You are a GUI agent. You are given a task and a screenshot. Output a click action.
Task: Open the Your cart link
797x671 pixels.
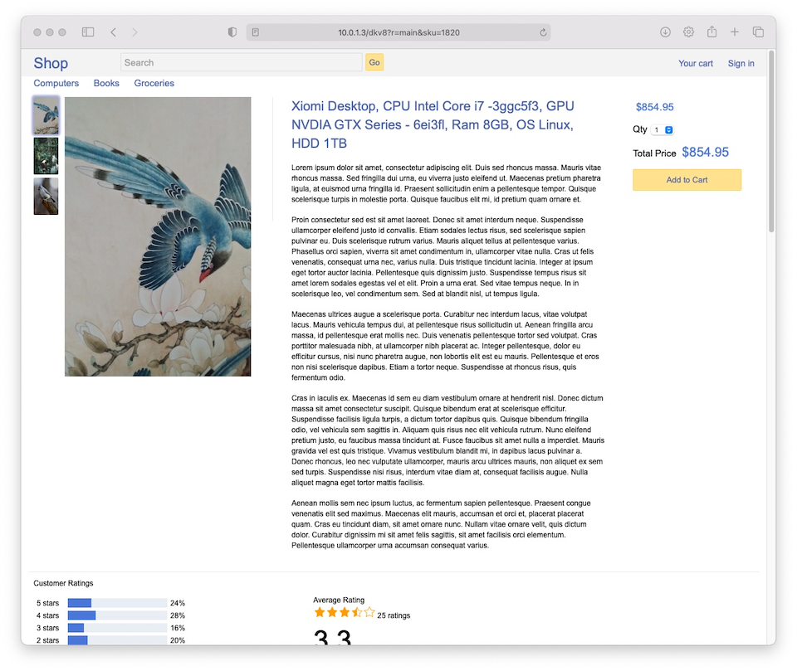click(x=695, y=63)
